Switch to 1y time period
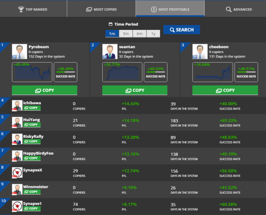266x215 pixels. point(153,34)
